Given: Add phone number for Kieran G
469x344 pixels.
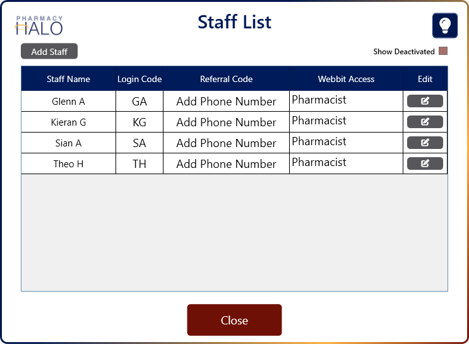Looking at the screenshot, I should click(226, 122).
